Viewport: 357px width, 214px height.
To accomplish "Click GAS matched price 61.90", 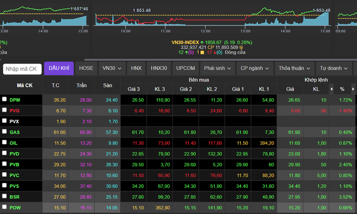I will (294, 133).
